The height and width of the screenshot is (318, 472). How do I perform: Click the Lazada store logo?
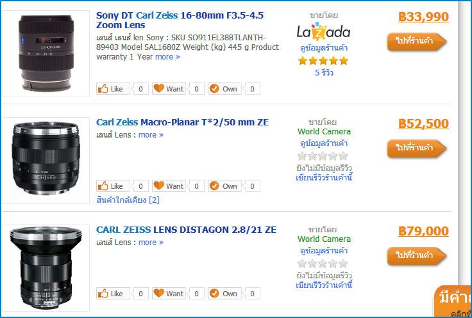323,31
